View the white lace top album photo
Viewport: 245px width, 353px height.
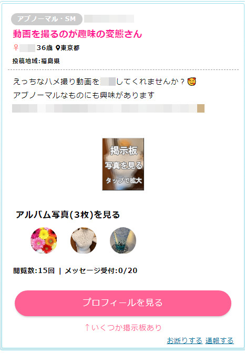(84, 240)
